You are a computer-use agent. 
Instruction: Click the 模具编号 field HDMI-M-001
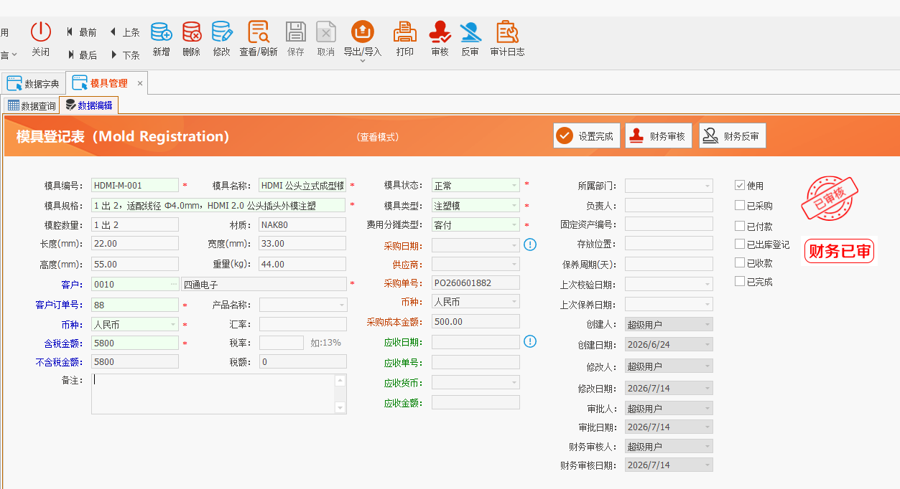(135, 186)
